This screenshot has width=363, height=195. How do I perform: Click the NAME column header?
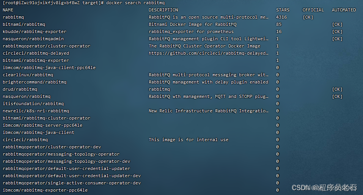[x=8, y=10]
